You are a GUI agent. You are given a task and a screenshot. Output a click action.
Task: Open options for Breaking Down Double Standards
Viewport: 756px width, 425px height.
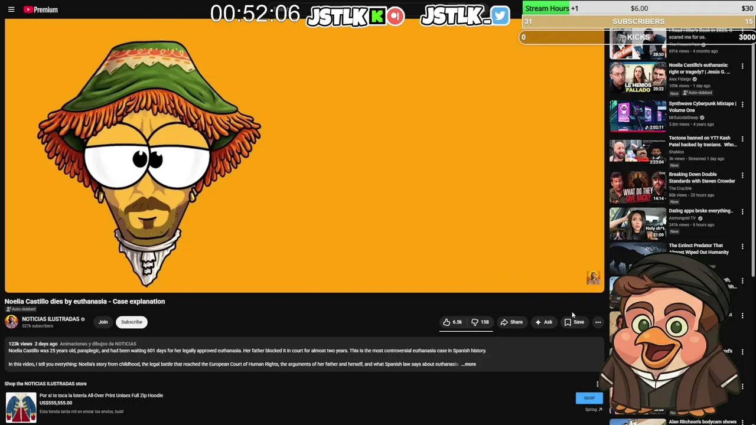pos(742,175)
